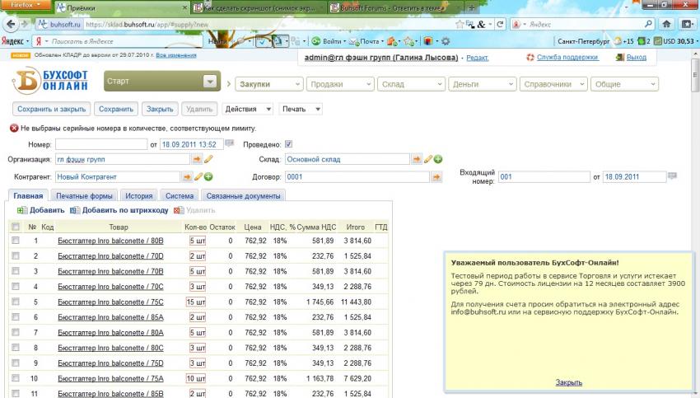
Task: Click into the Номер input field
Action: 100,144
